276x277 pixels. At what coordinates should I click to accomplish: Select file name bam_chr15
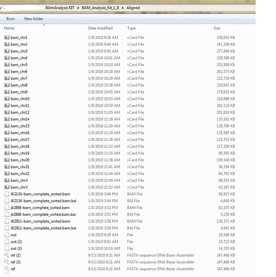coord(20,126)
